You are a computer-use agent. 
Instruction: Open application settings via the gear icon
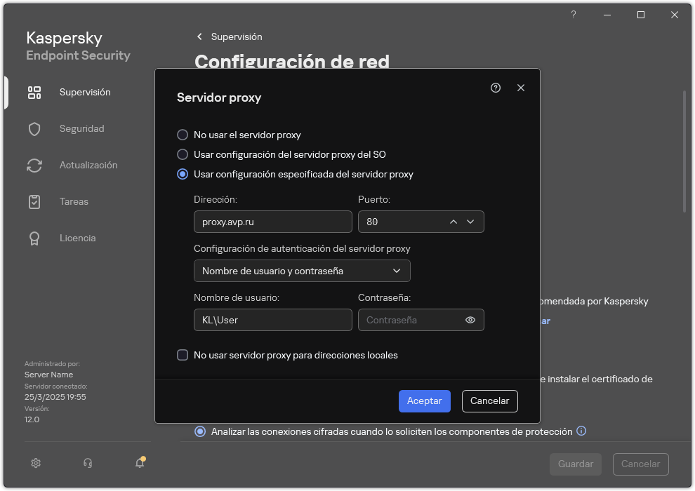click(35, 463)
